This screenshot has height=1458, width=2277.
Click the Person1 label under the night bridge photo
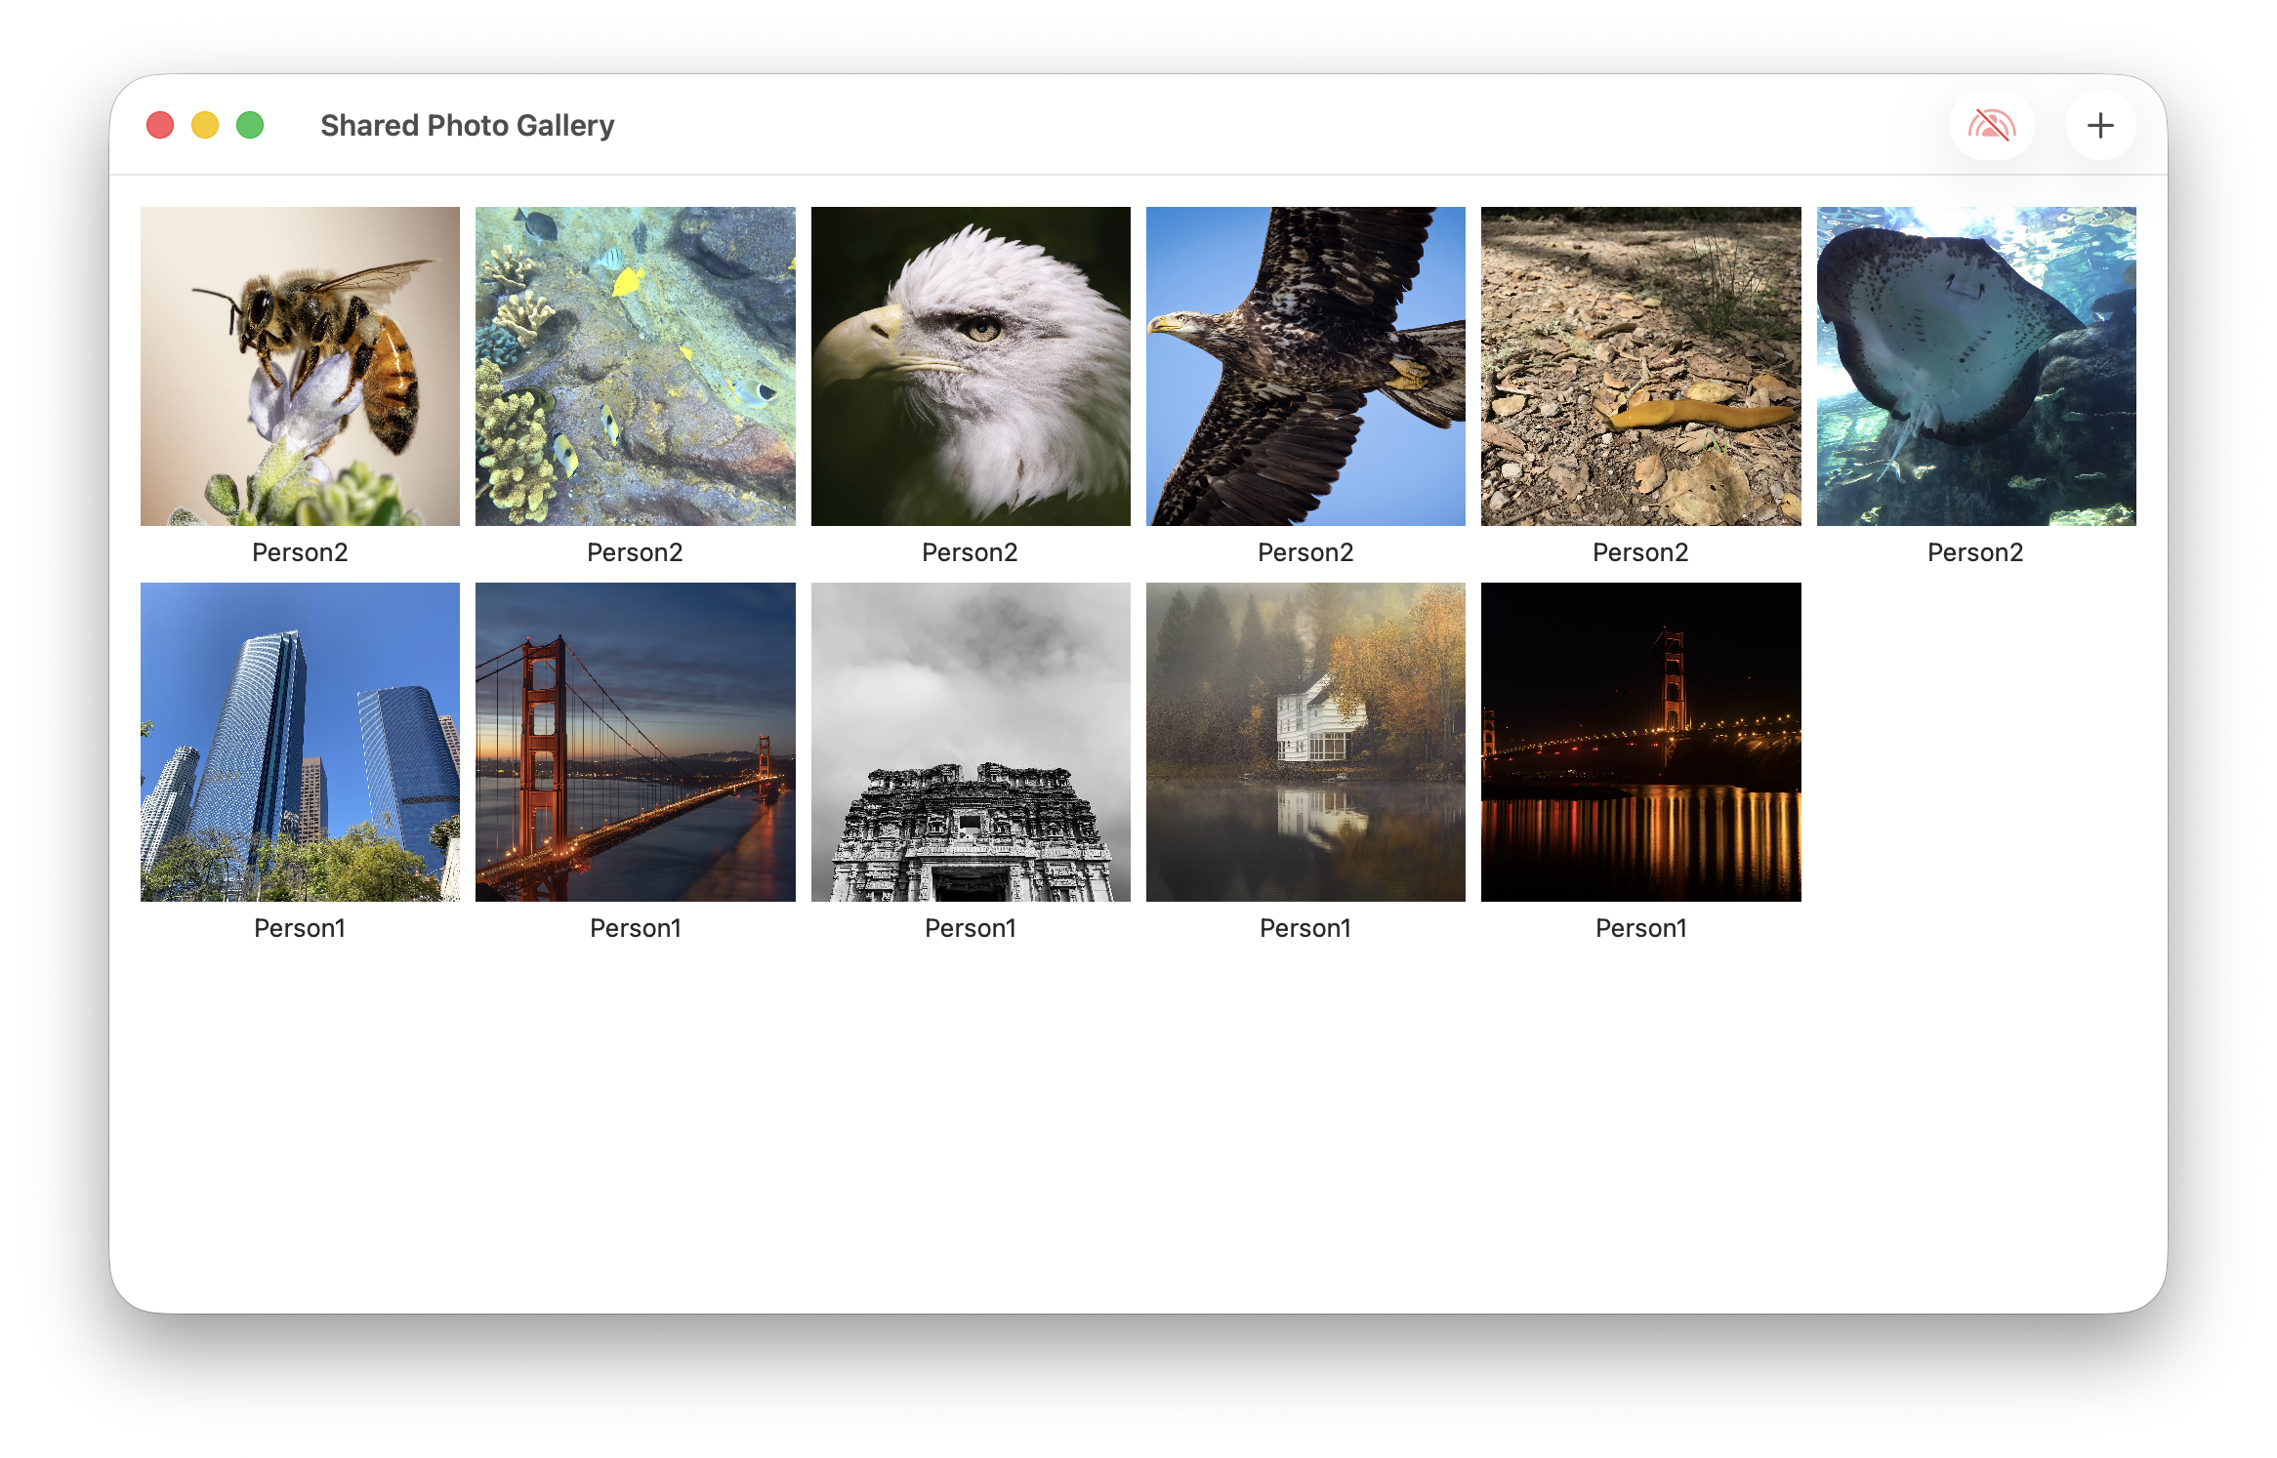pyautogui.click(x=1640, y=928)
